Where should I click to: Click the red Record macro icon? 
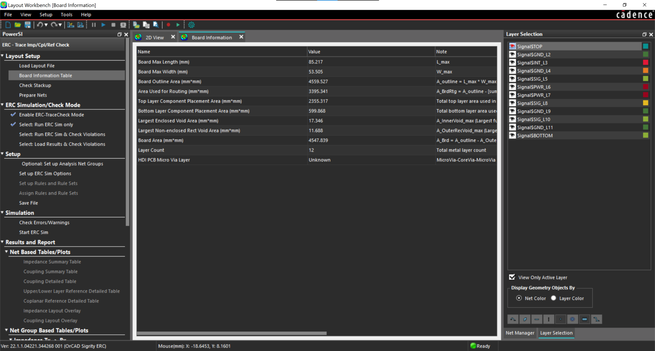(x=169, y=25)
